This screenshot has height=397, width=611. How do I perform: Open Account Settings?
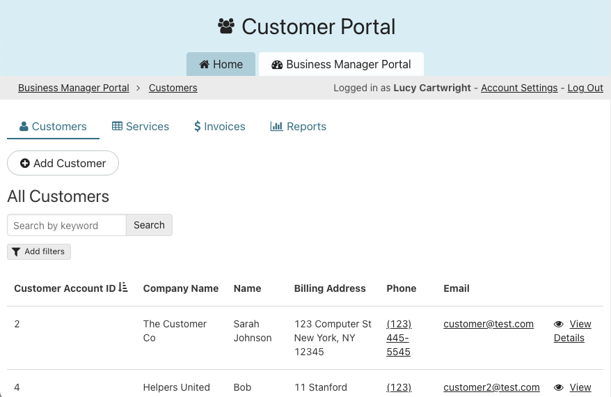[519, 88]
